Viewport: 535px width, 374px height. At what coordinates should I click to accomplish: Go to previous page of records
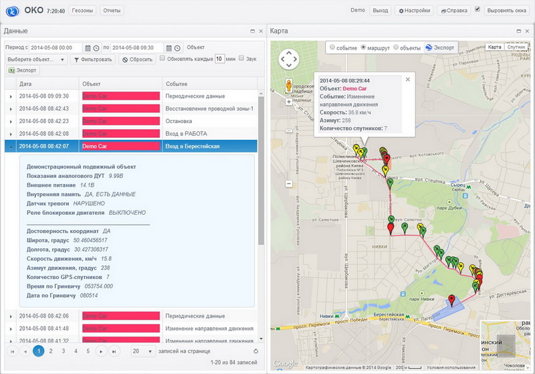point(25,351)
